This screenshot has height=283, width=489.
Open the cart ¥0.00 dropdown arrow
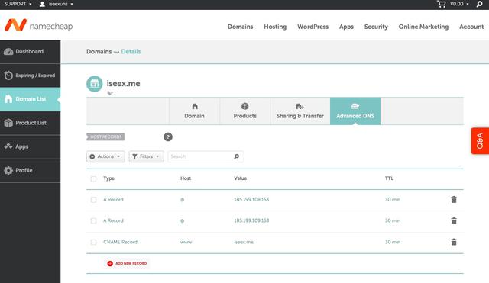pyautogui.click(x=468, y=4)
